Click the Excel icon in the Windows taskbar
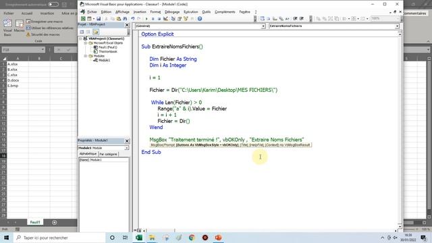Screen dimensions: 432x243 [x=139, y=238]
